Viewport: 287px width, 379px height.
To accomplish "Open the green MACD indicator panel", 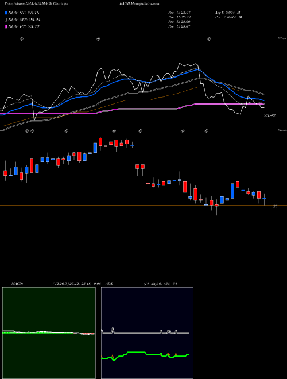I will [49, 333].
